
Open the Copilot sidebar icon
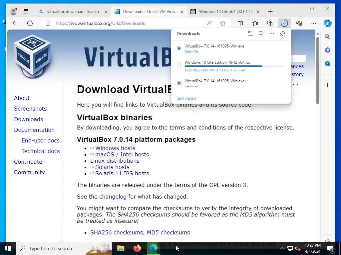328,23
